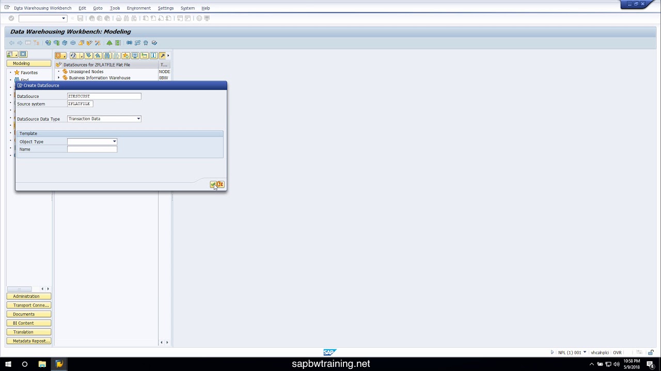This screenshot has width=661, height=371.
Task: Click the binoculars find icon in DataSources toolbar
Action: [107, 56]
